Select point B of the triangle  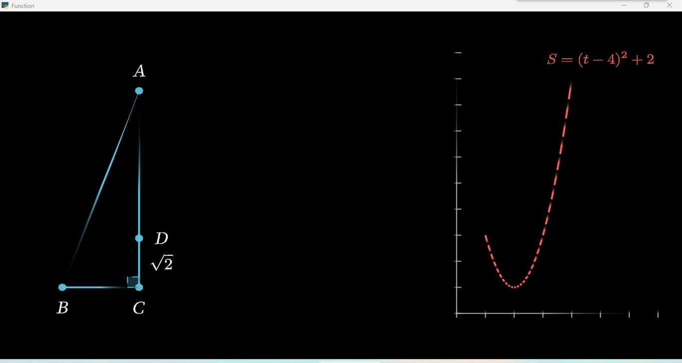click(62, 287)
